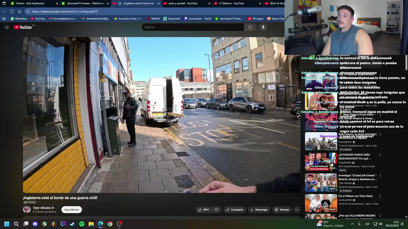Switch to Stream - Kick Dashboard tab

tap(34, 3)
